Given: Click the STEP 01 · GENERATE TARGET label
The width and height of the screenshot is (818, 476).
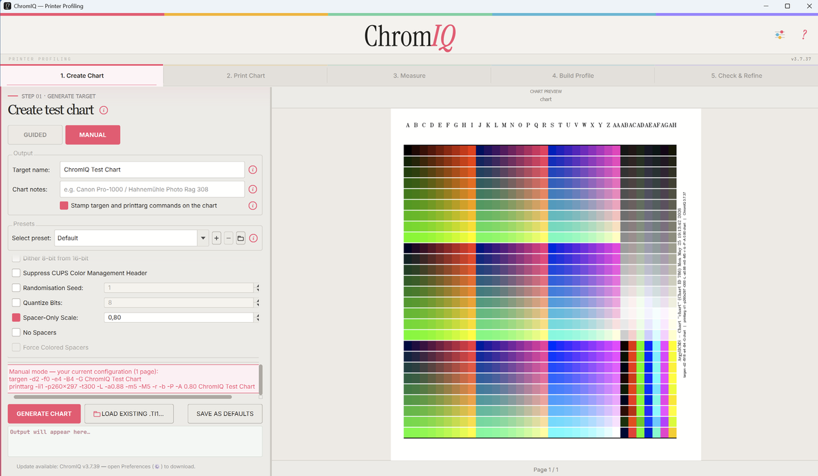Looking at the screenshot, I should point(59,97).
